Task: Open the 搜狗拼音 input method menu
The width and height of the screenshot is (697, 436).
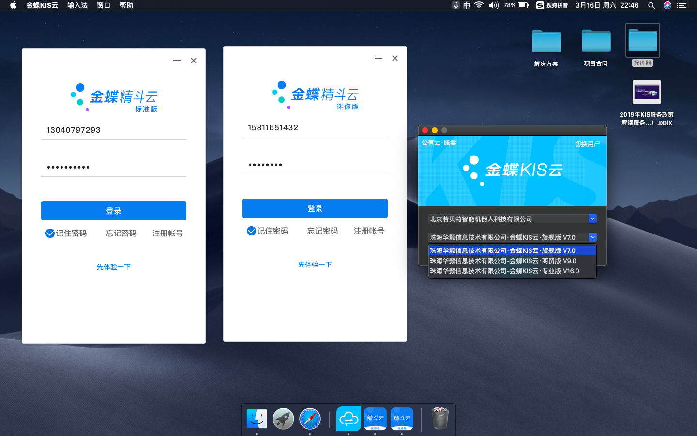Action: pyautogui.click(x=552, y=5)
